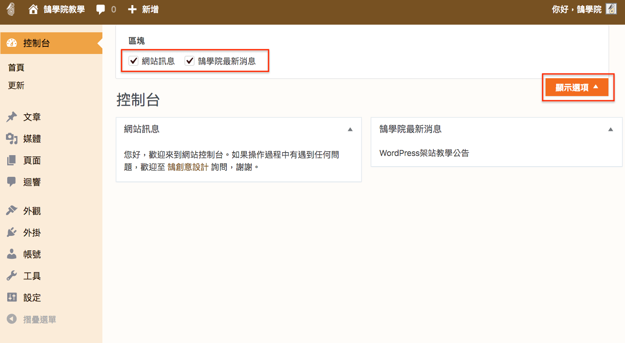
Task: Go to the 首頁 submenu item
Action: click(x=16, y=68)
